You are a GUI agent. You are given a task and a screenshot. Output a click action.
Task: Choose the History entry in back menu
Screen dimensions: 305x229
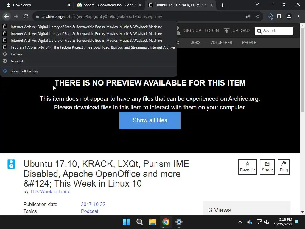88,54
